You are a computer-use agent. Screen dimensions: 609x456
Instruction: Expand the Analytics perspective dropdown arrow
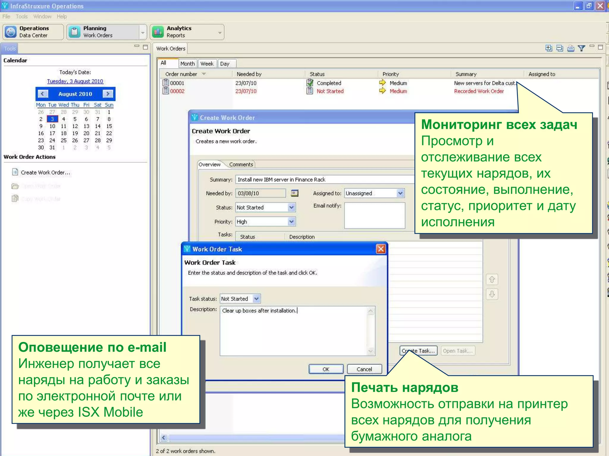pos(220,32)
